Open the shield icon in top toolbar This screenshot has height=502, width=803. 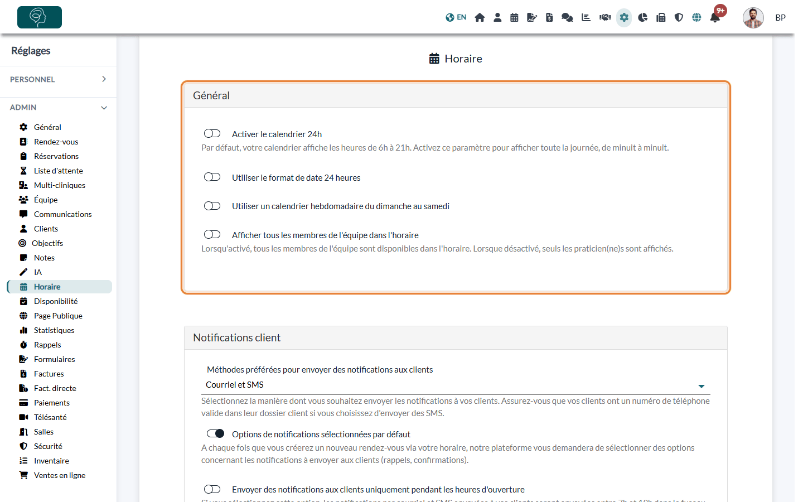pyautogui.click(x=679, y=17)
